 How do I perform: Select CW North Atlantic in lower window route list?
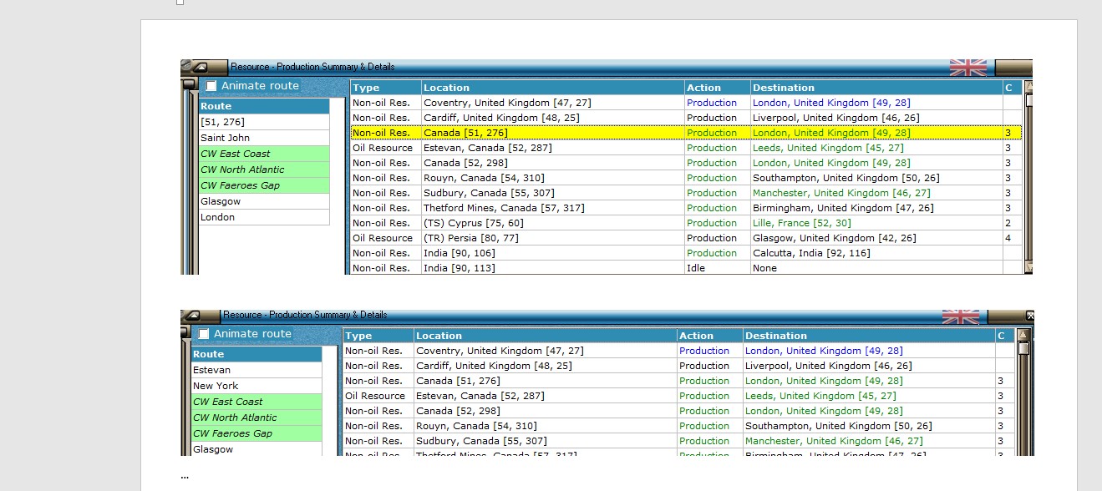point(256,418)
